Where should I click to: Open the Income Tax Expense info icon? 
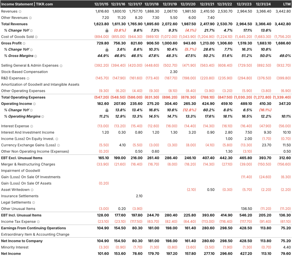pos(38,222)
